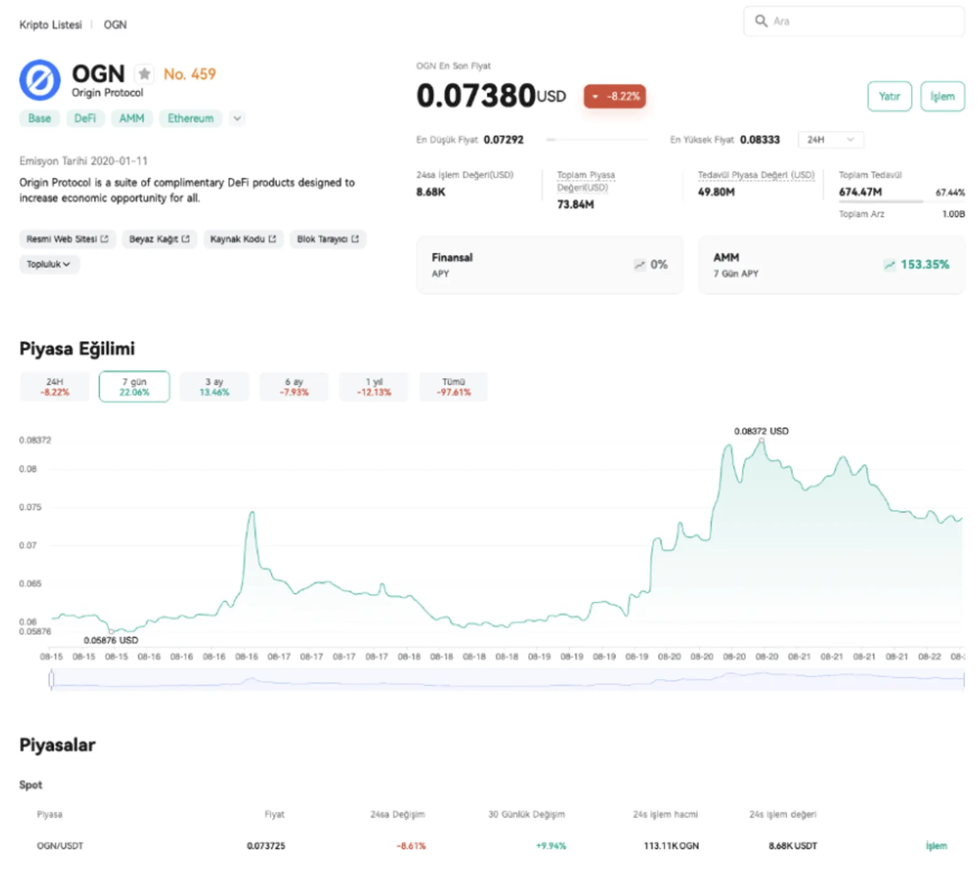Image resolution: width=978 pixels, height=870 pixels.
Task: Click the Yatır deposit button
Action: click(x=889, y=96)
